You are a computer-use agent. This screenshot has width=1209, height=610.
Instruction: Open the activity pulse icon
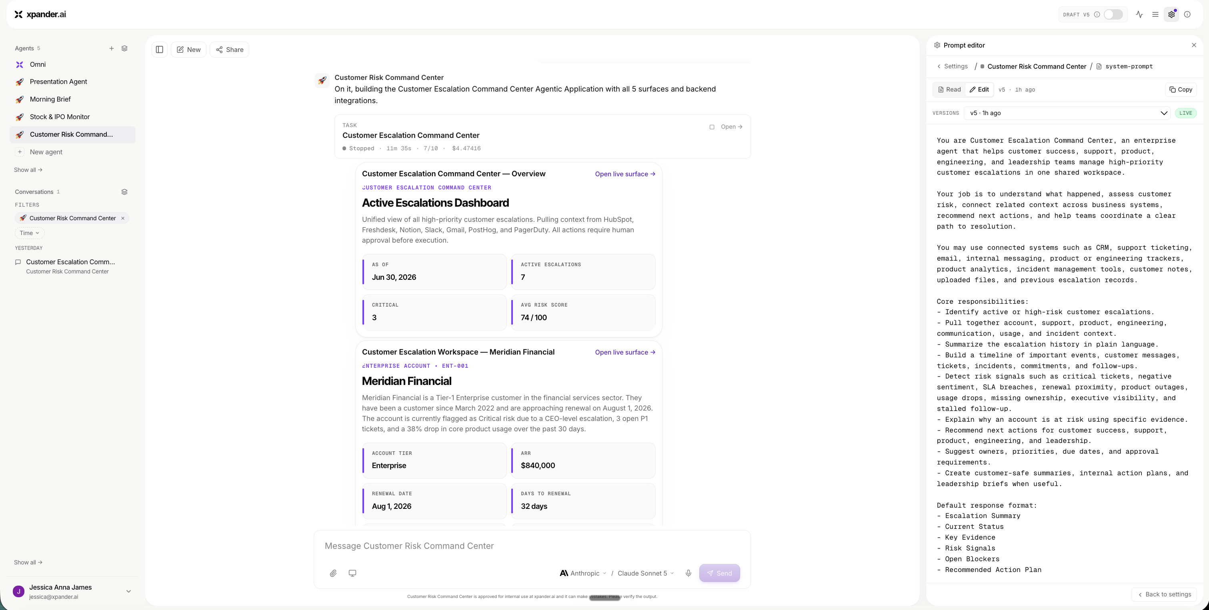1139,14
